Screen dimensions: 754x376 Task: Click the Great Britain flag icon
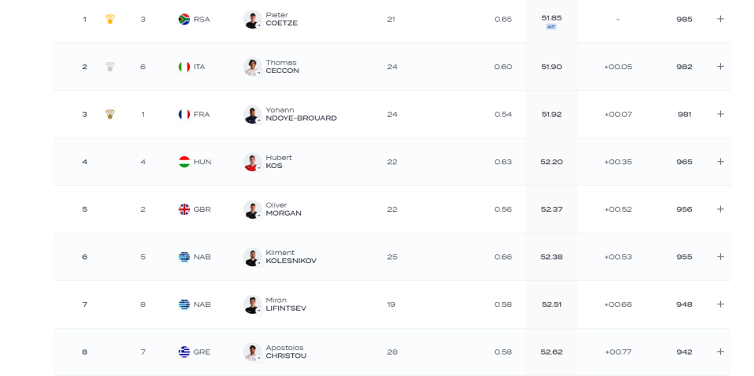184,210
